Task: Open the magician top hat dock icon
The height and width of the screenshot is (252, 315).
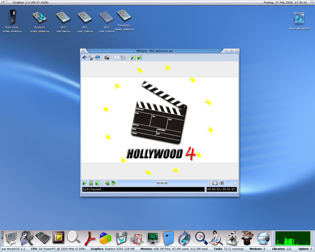Action: pos(247,238)
